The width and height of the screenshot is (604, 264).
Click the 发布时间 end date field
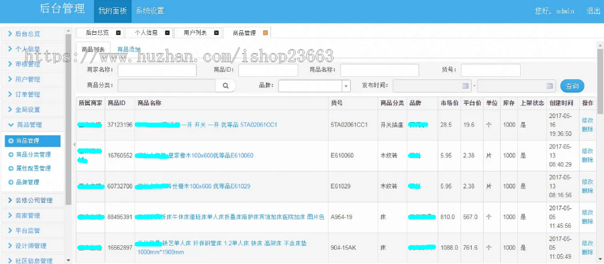pyautogui.click(x=516, y=86)
